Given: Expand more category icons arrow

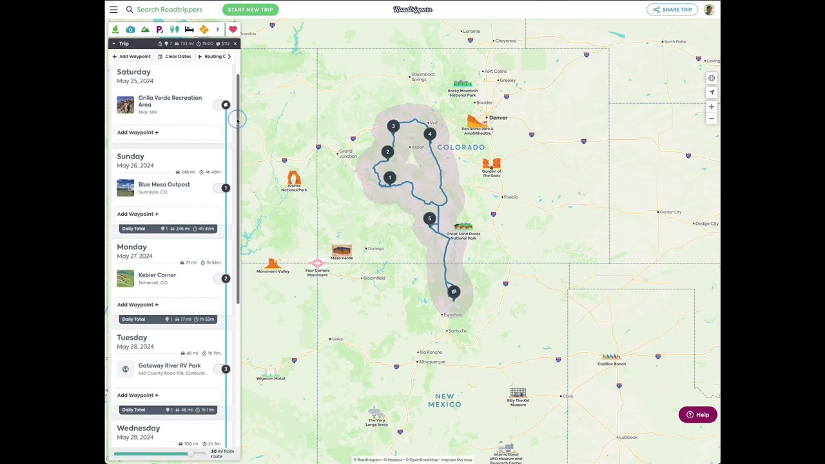Looking at the screenshot, I should point(218,30).
